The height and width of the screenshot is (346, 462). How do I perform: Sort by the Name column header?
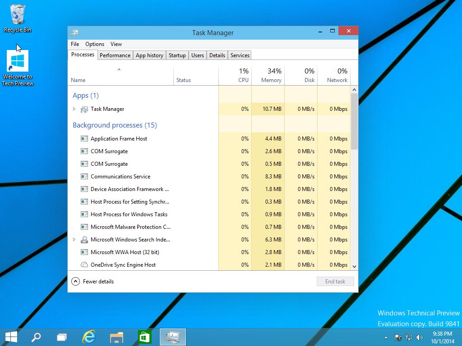(x=120, y=76)
